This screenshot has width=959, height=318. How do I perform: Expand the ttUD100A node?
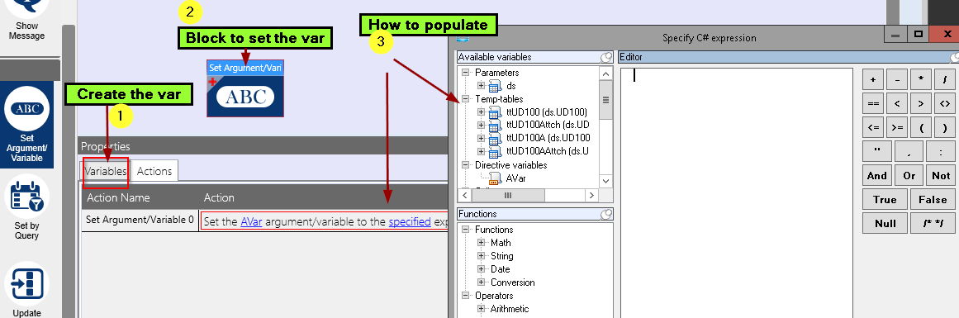482,138
